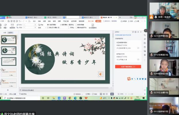The height and width of the screenshot is (115, 179).
Task: Click the info icon in first font card
Action: (138, 48)
